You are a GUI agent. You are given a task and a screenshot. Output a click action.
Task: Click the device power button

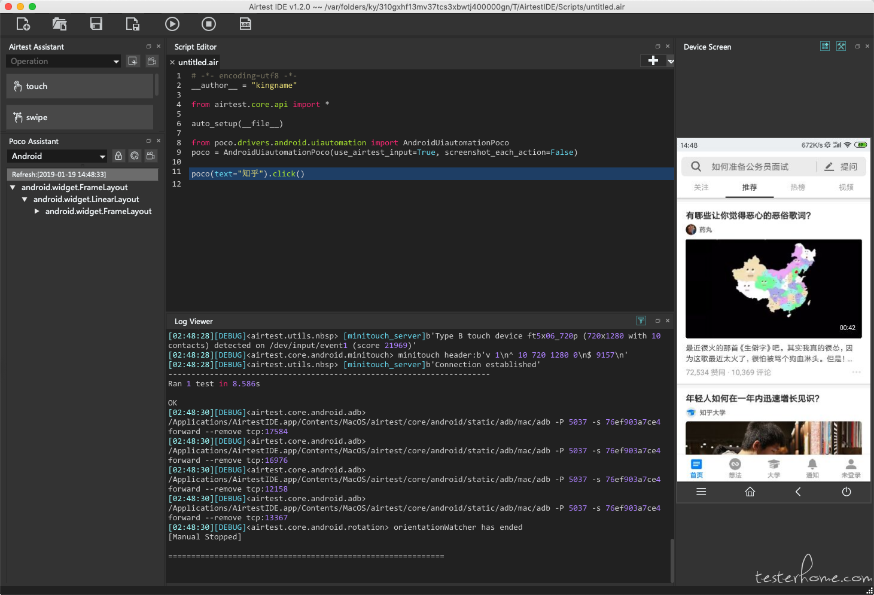tap(846, 492)
